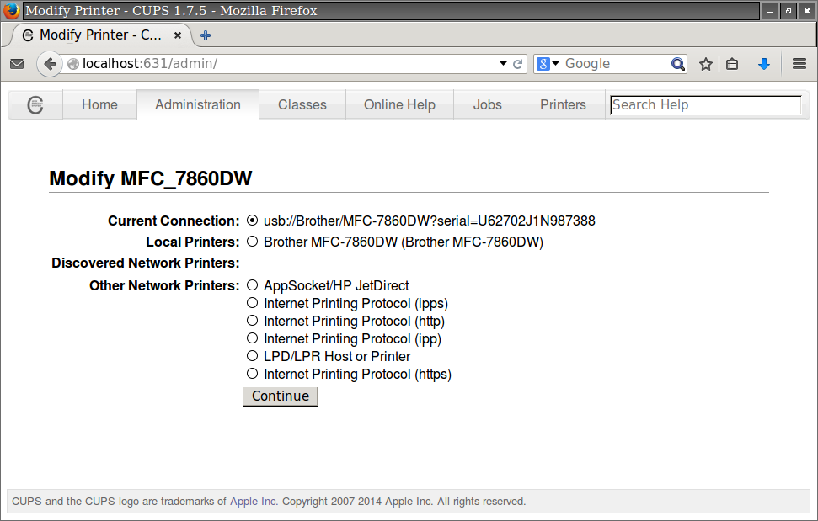Viewport: 818px width, 521px height.
Task: Open the address bar history dropdown
Action: [503, 63]
